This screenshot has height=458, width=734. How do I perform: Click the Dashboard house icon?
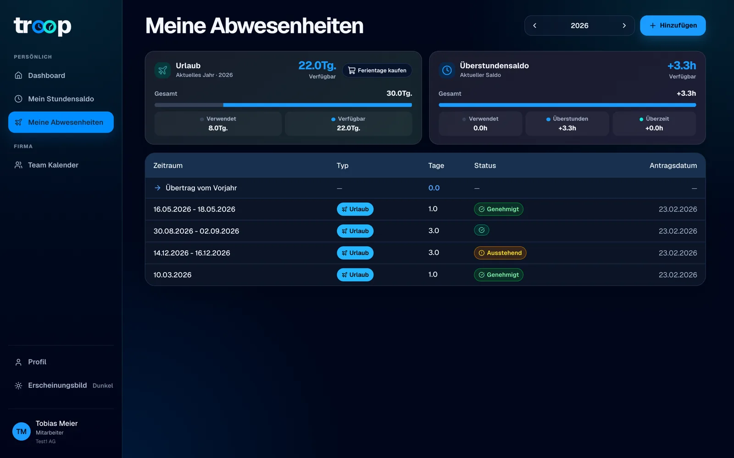pyautogui.click(x=18, y=75)
